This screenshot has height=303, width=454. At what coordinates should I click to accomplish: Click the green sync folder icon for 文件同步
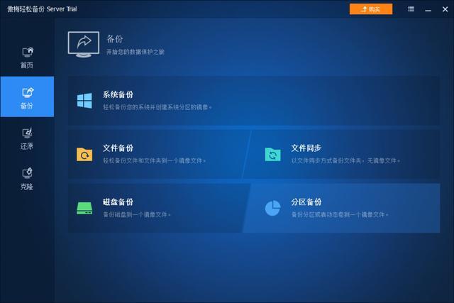pos(272,154)
